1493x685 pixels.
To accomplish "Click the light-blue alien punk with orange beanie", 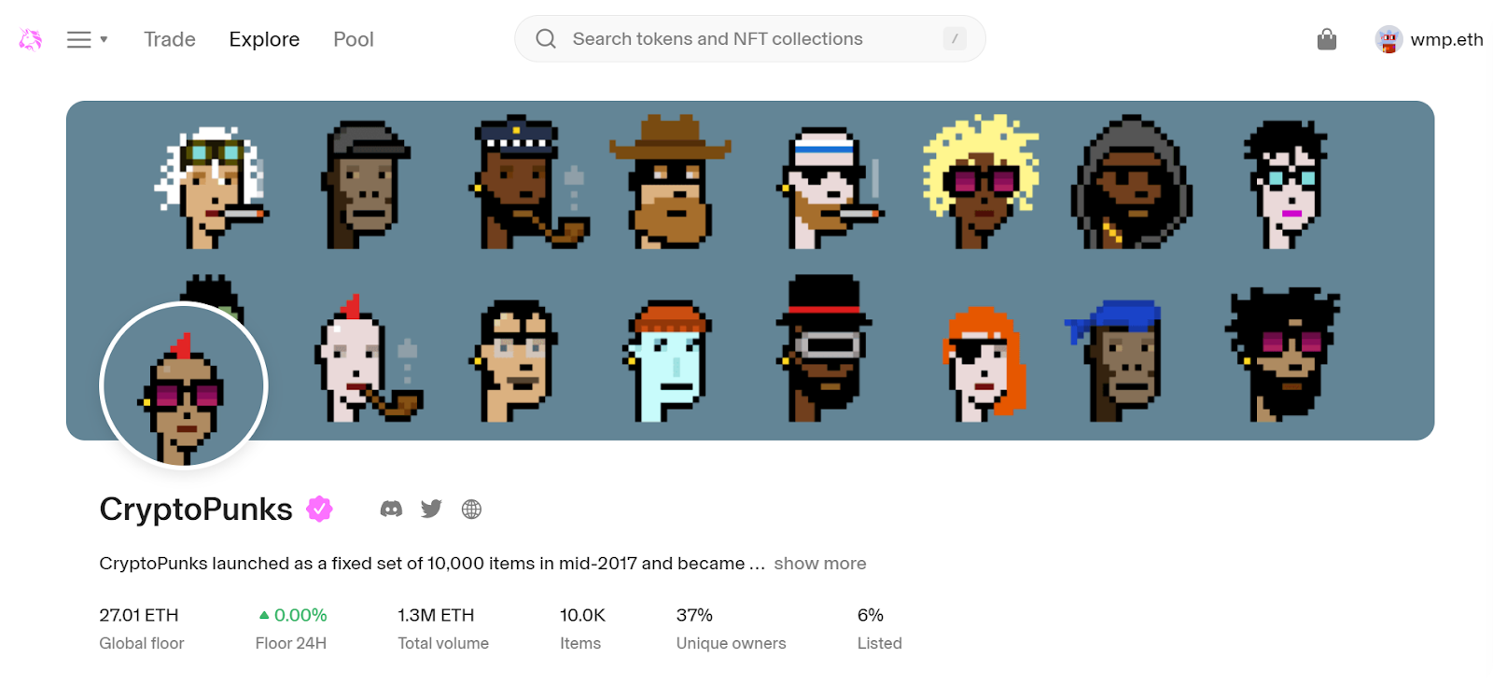I will point(666,360).
